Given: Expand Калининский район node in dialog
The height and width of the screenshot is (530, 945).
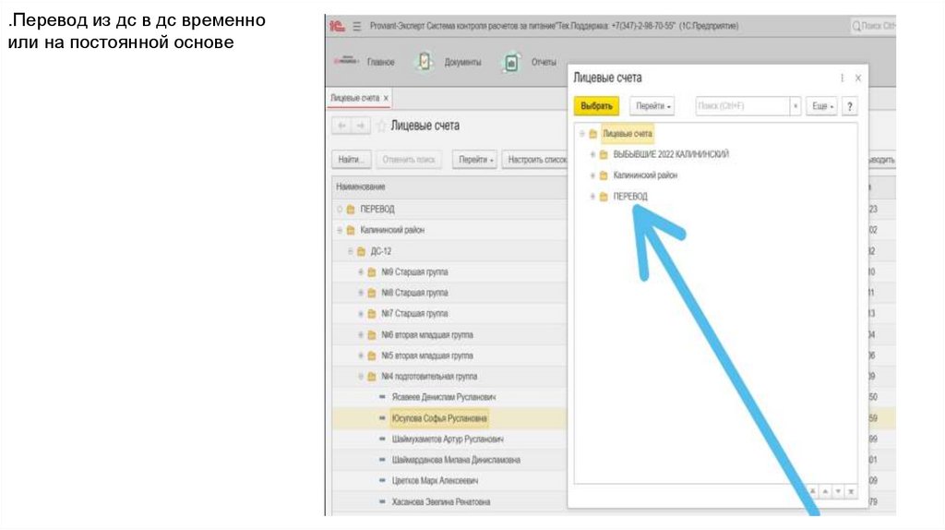Looking at the screenshot, I should 592,175.
